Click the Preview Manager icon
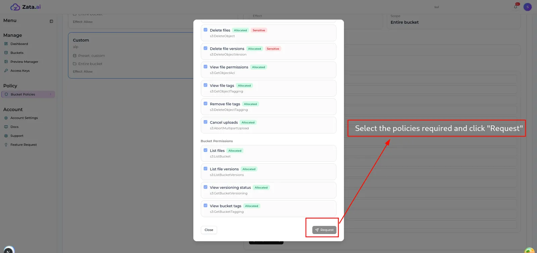Screen dimensions: 537x253 (6, 62)
